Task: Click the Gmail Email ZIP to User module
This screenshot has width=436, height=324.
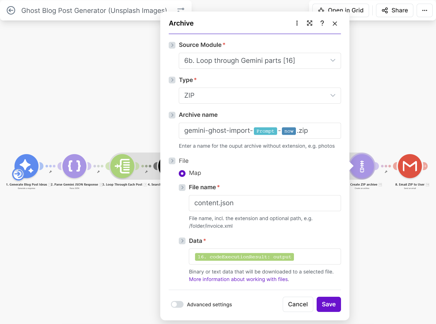Action: 410,166
